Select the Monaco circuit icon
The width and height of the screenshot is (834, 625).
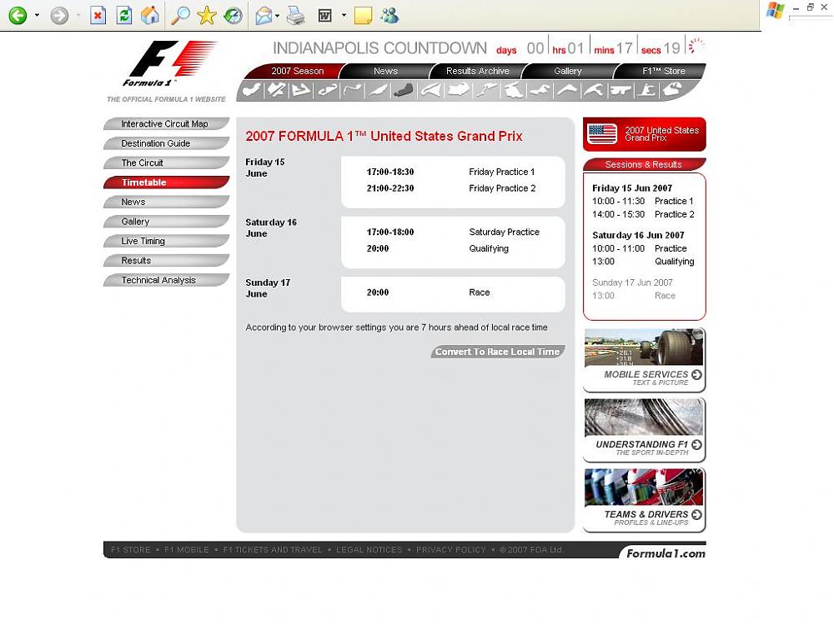coord(352,90)
